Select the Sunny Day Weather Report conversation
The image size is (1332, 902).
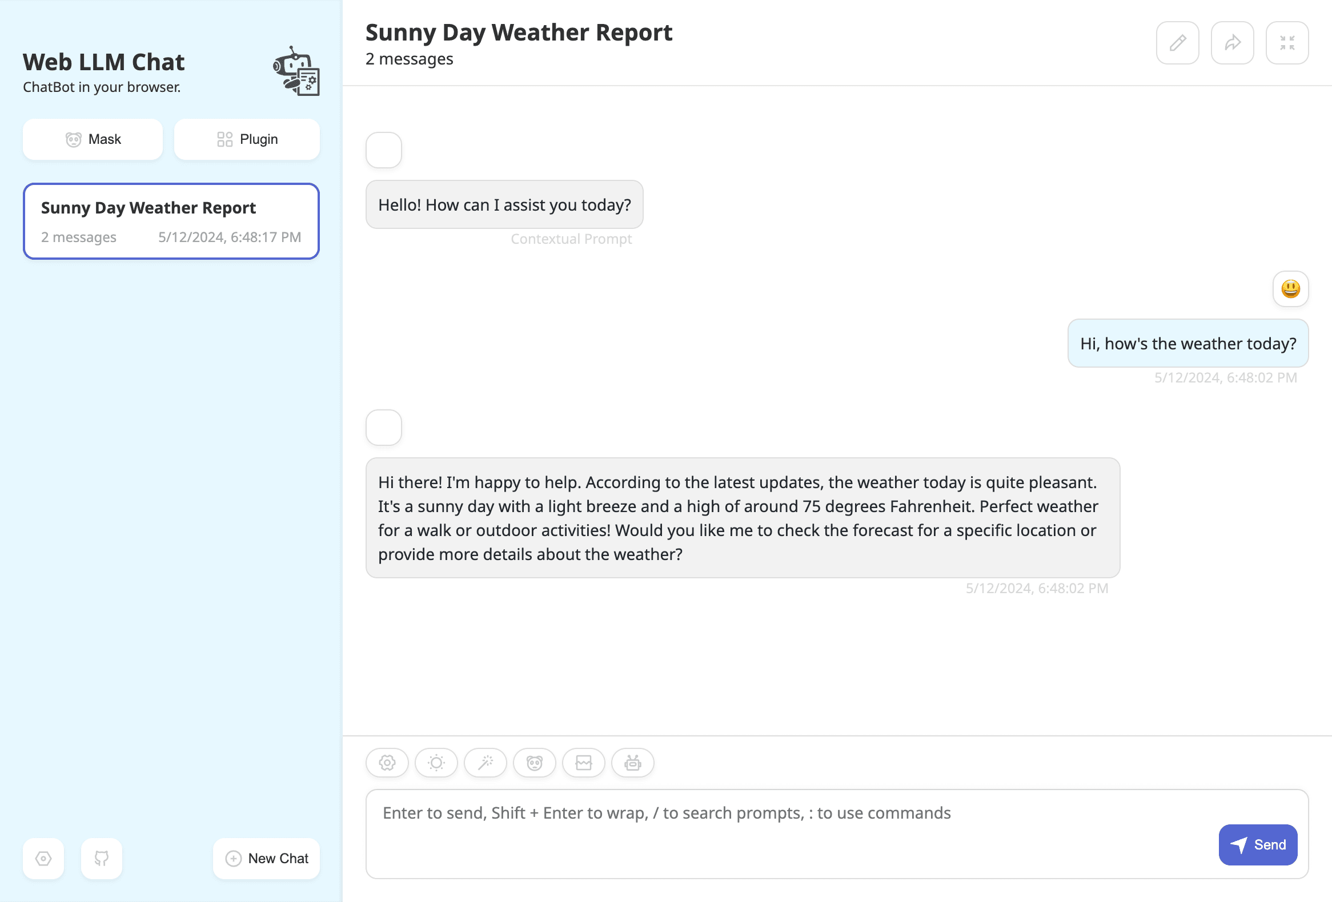click(171, 221)
